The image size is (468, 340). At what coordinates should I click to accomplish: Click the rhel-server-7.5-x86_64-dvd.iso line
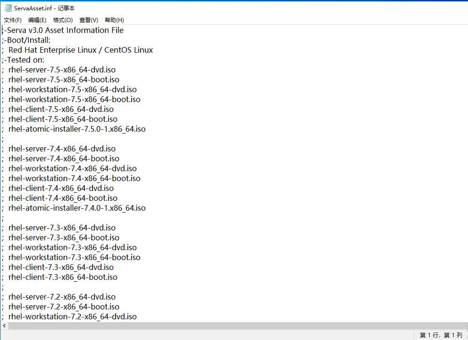click(62, 70)
